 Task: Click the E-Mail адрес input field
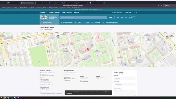point(125,84)
